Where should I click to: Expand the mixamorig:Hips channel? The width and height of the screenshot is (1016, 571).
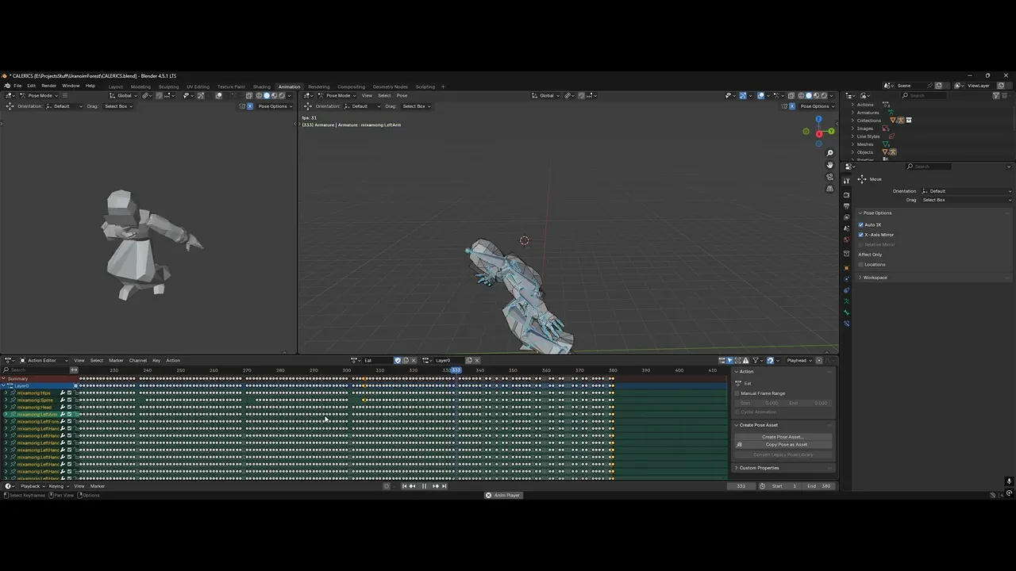pos(6,393)
